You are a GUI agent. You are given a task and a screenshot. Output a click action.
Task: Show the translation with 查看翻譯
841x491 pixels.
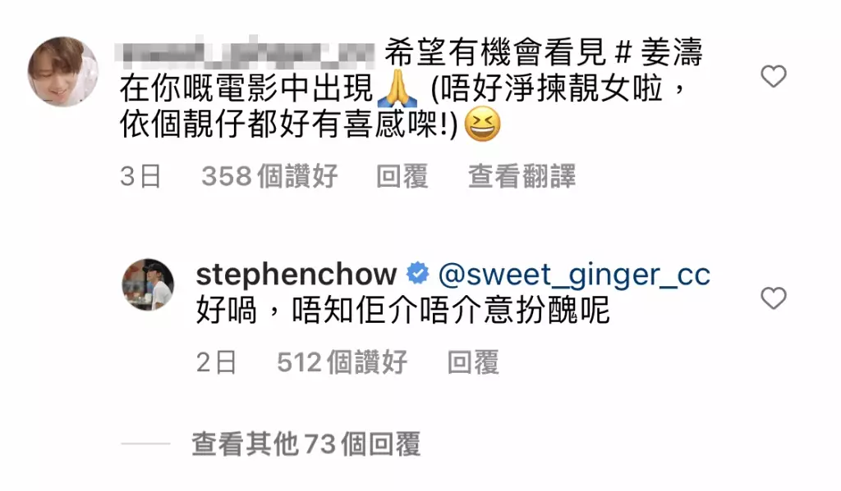pyautogui.click(x=522, y=176)
